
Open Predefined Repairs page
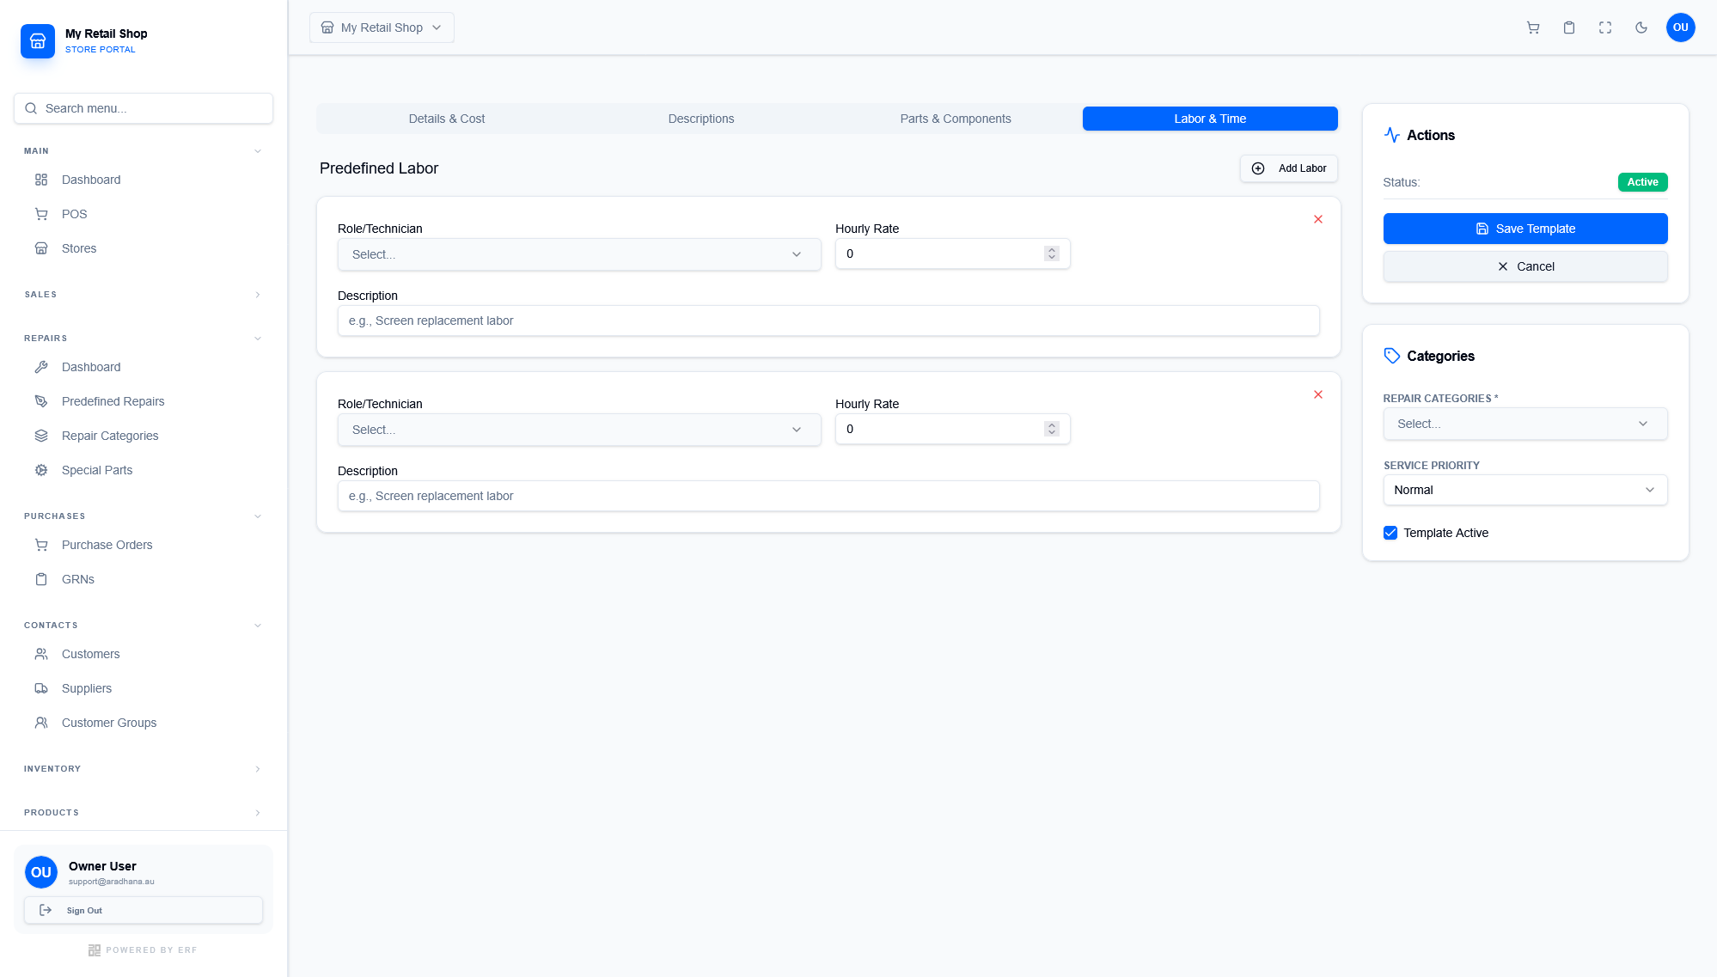pyautogui.click(x=144, y=401)
